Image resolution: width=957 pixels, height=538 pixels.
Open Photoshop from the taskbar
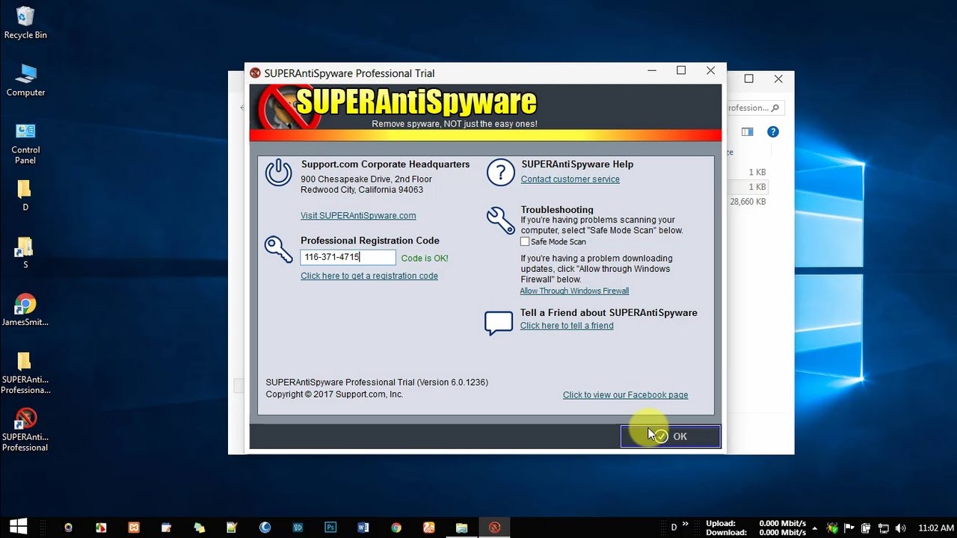pos(330,527)
